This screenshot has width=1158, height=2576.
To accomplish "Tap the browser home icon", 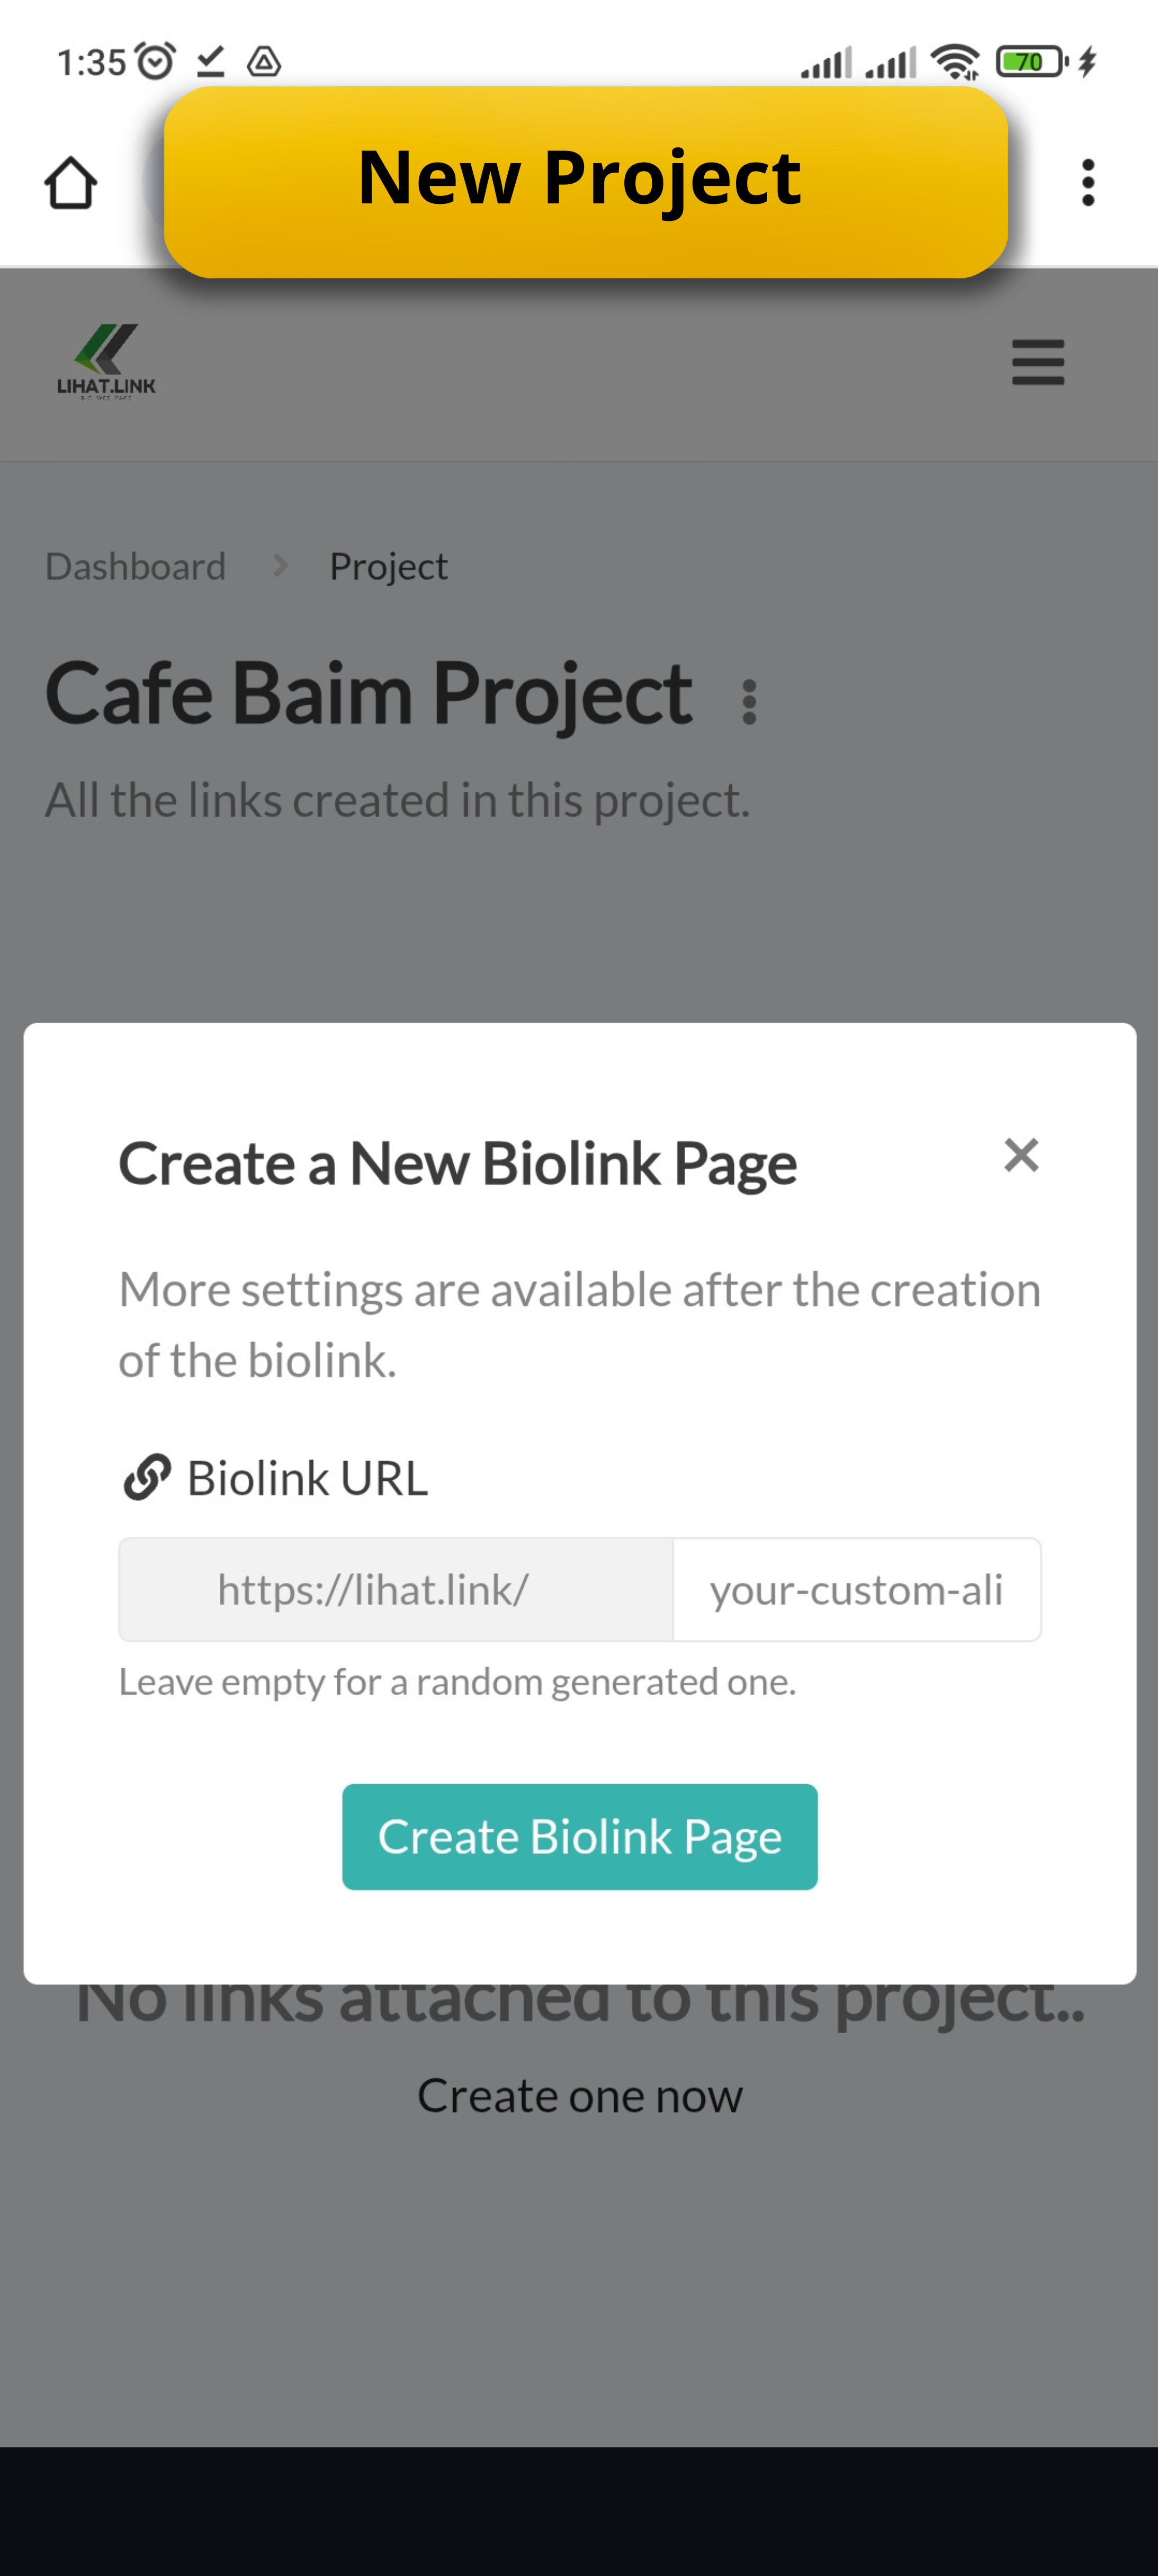I will click(x=70, y=183).
